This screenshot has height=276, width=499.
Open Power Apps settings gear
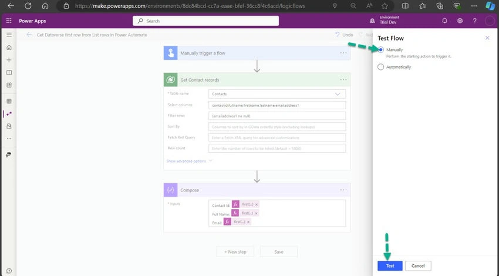click(460, 21)
